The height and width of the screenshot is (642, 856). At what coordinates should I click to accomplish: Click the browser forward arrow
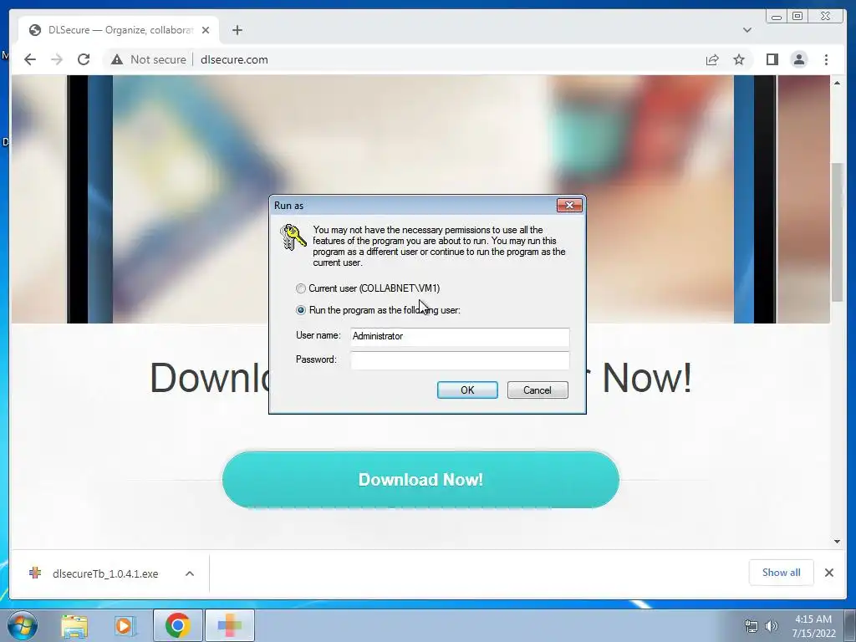tap(57, 59)
